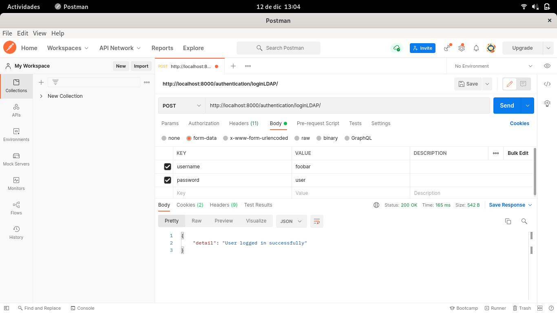The height and width of the screenshot is (313, 557).
Task: Open the APIs sidebar panel
Action: [16, 110]
